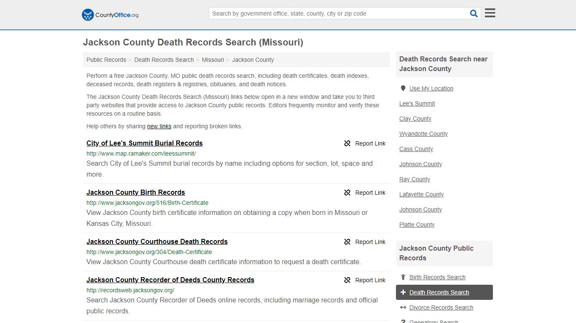576x323 pixels.
Task: Report Link for Jackson County Birth Records
Action: click(x=365, y=193)
